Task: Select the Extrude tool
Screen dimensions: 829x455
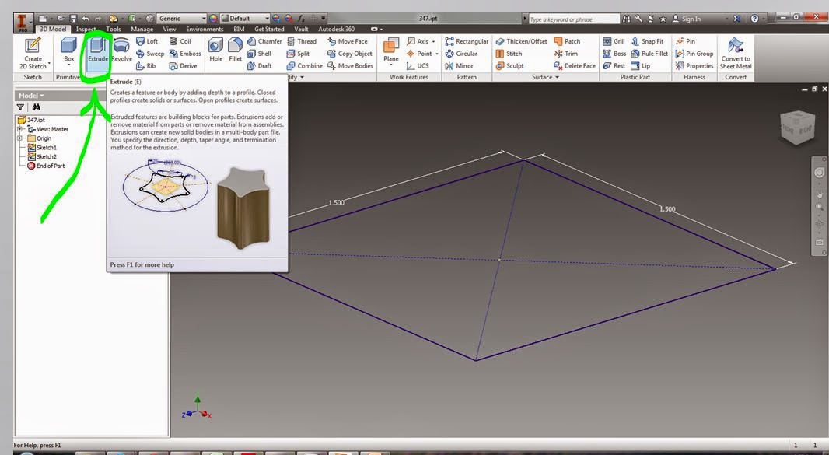Action: pos(96,53)
